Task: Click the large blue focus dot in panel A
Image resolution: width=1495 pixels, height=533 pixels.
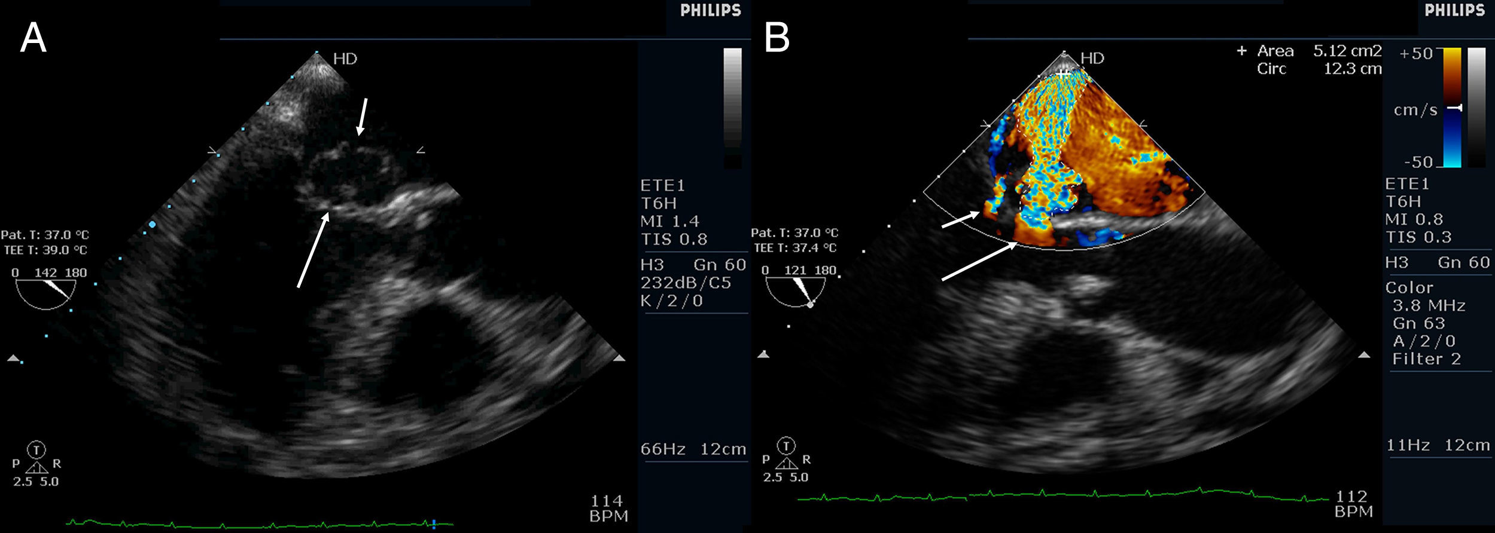Action: click(152, 225)
